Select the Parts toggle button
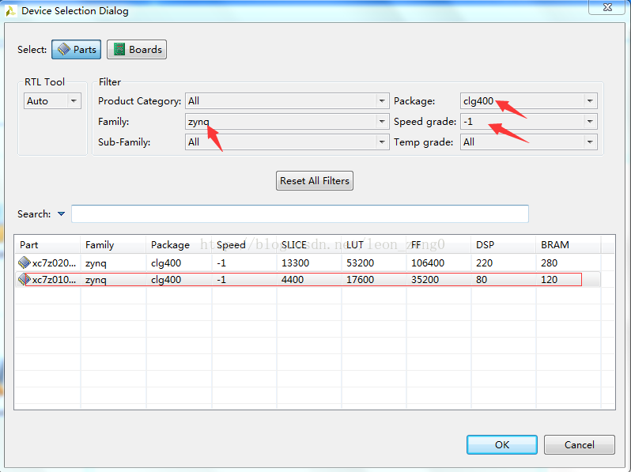631x472 pixels. click(76, 50)
